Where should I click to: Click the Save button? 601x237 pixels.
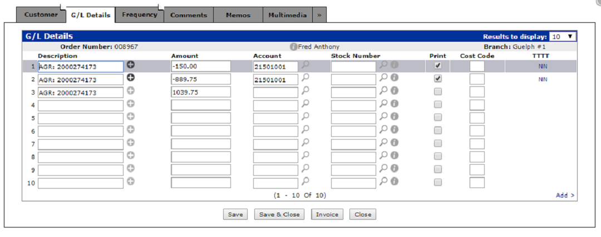pos(235,214)
